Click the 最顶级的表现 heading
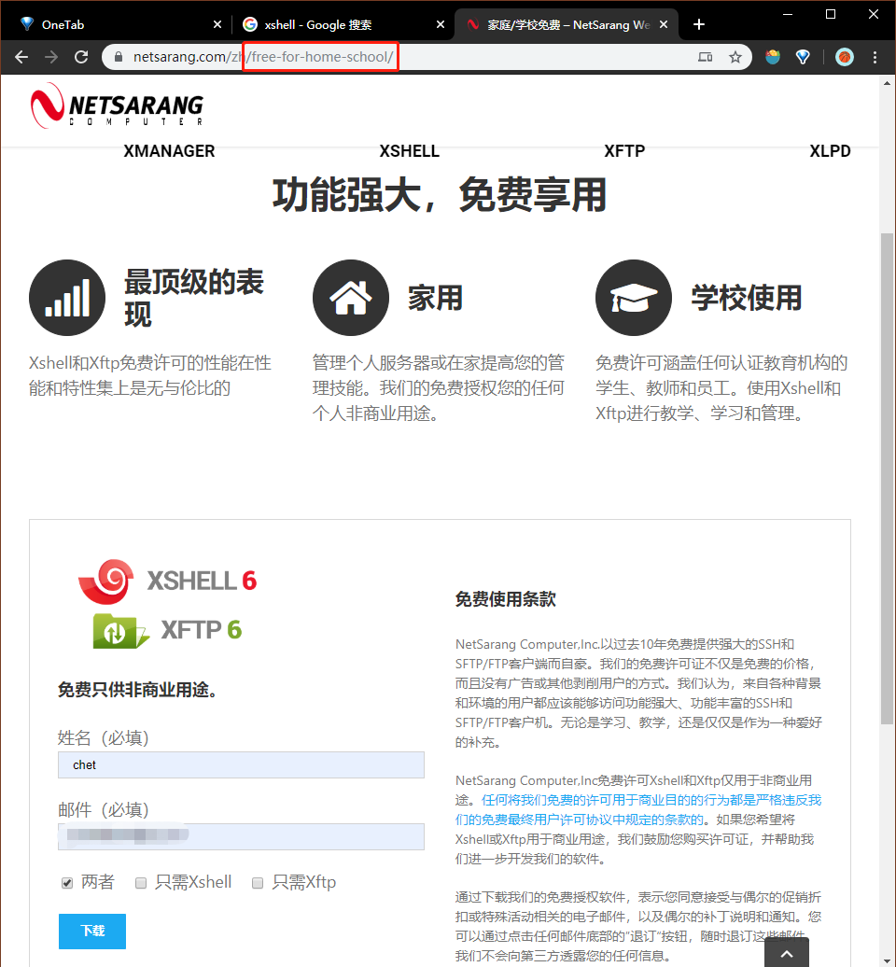 (194, 298)
